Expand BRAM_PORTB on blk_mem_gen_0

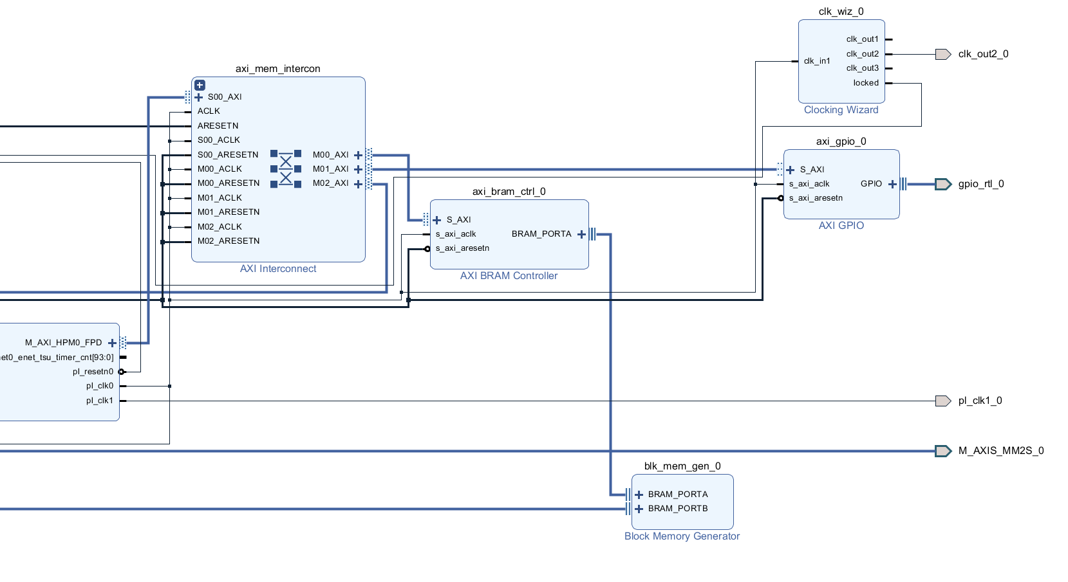639,509
